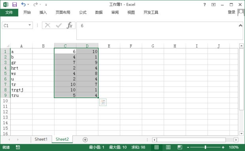This screenshot has height=151, width=245.
Task: Click the Excel application logo icon
Action: 6,4
